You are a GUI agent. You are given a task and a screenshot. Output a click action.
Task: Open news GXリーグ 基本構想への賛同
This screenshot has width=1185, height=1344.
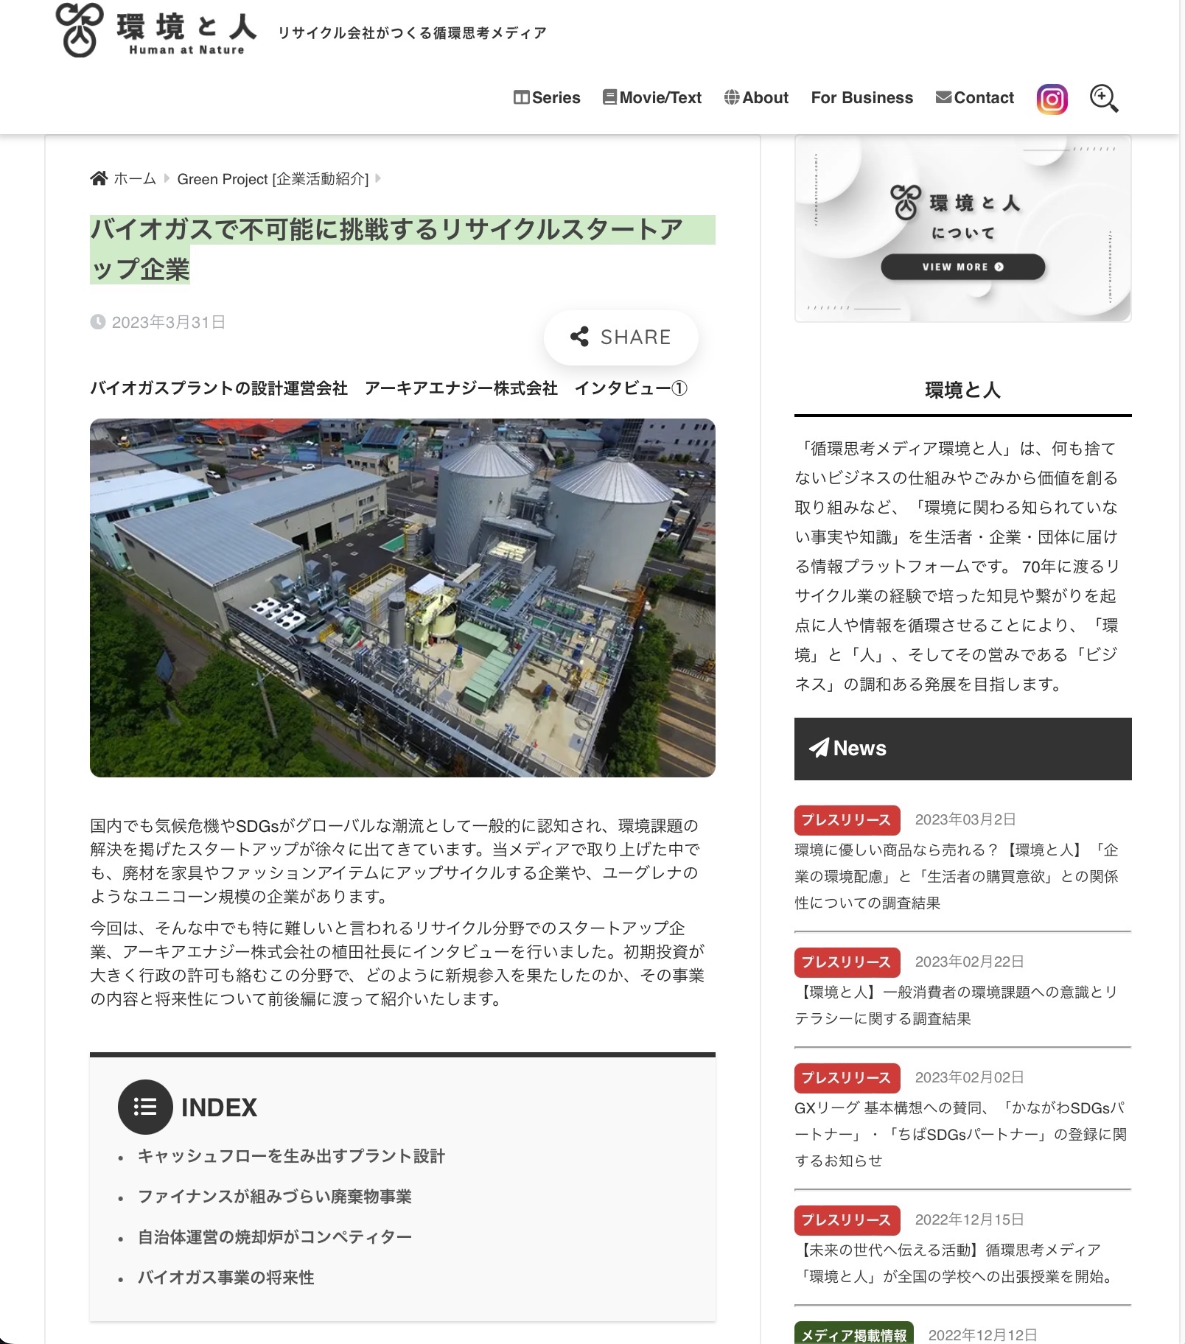(960, 1134)
